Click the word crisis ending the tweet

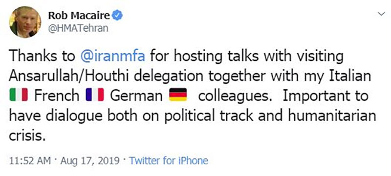point(28,135)
